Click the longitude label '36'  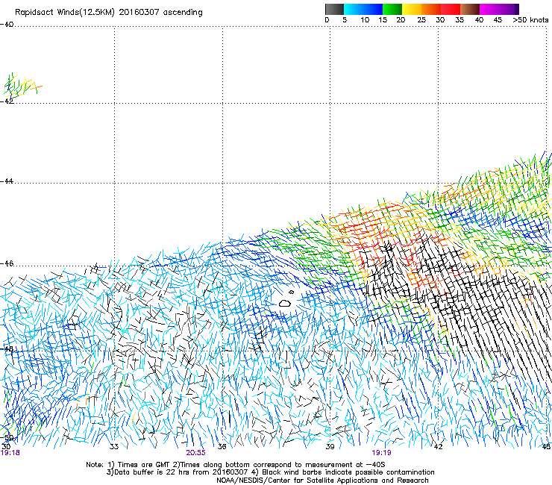pyautogui.click(x=222, y=447)
